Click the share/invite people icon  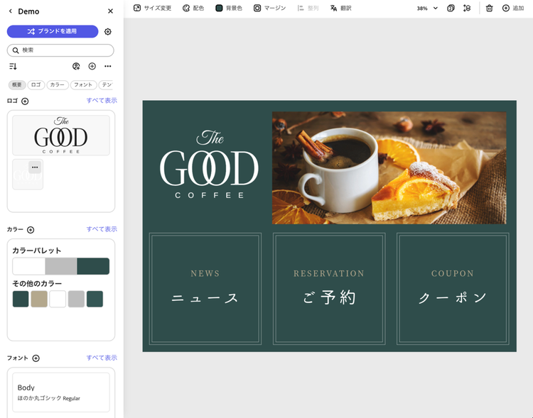[x=76, y=66]
